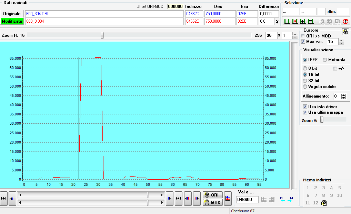Viewport: 351px width, 214px height.
Task: Click the start selection marker icon
Action: pyautogui.click(x=287, y=21)
